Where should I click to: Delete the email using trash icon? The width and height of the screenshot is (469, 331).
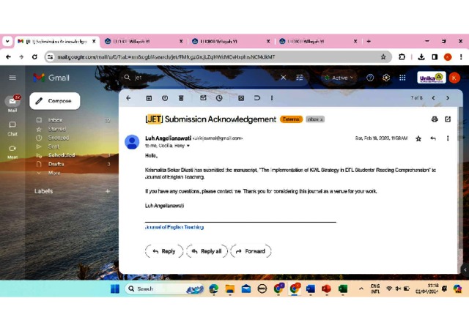[180, 98]
